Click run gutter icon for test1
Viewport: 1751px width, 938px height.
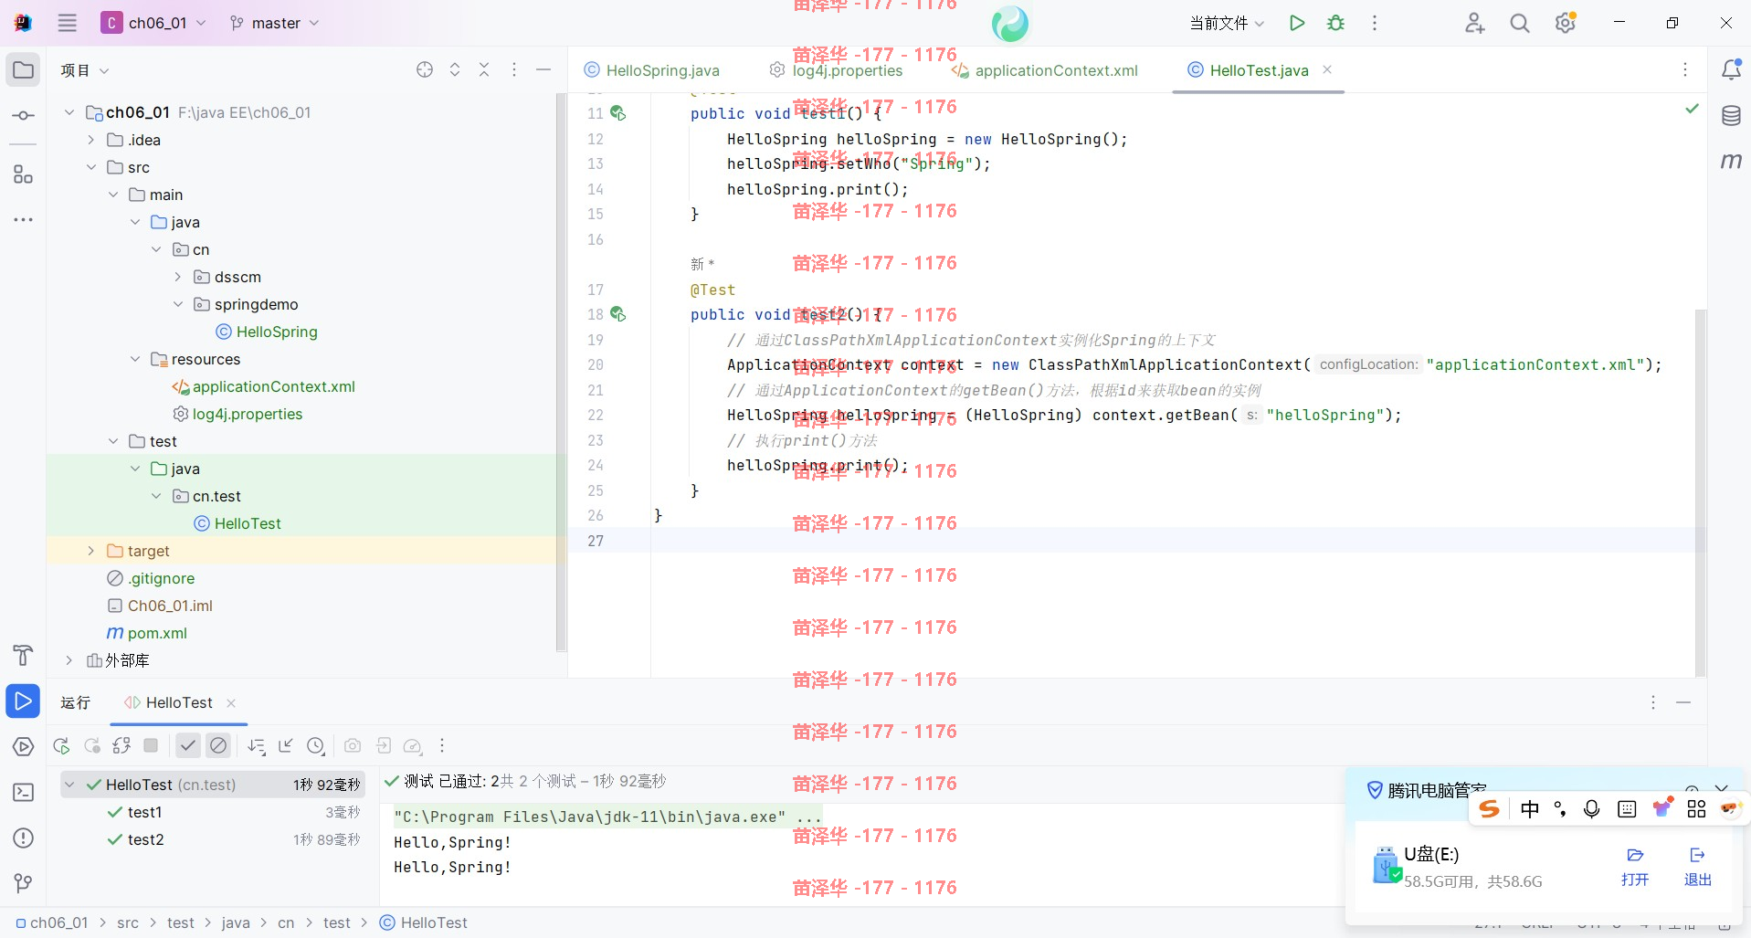(x=618, y=113)
